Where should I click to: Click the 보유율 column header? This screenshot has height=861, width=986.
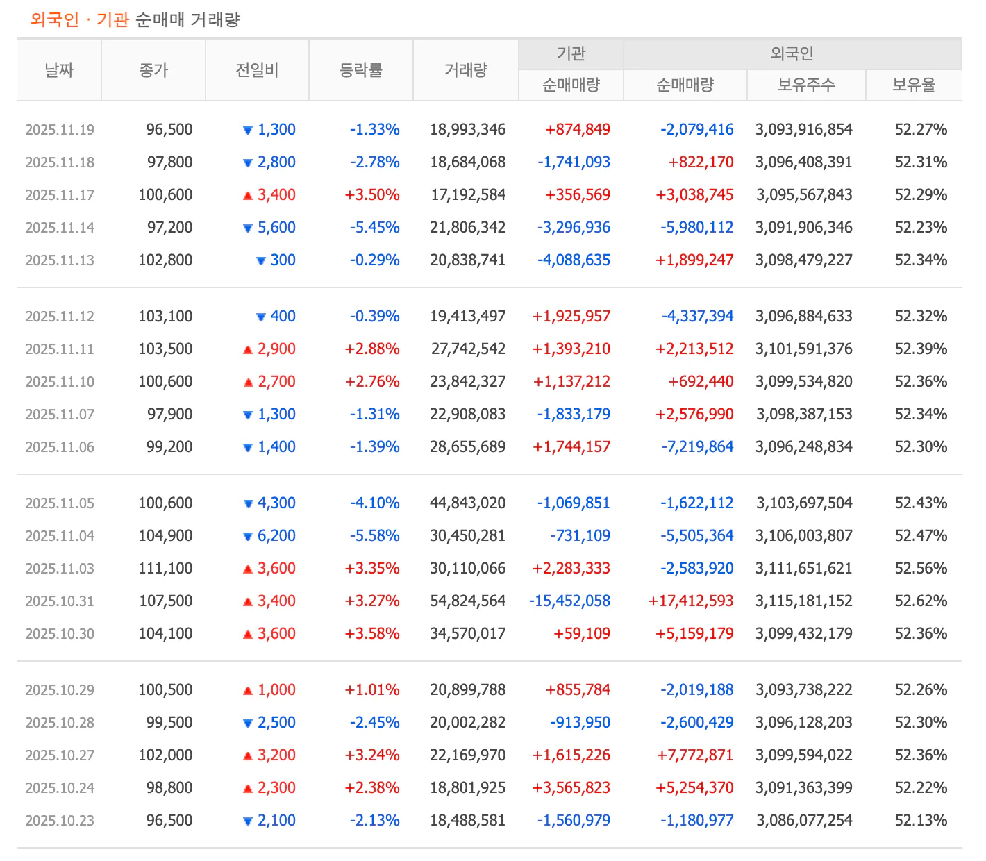tap(914, 85)
